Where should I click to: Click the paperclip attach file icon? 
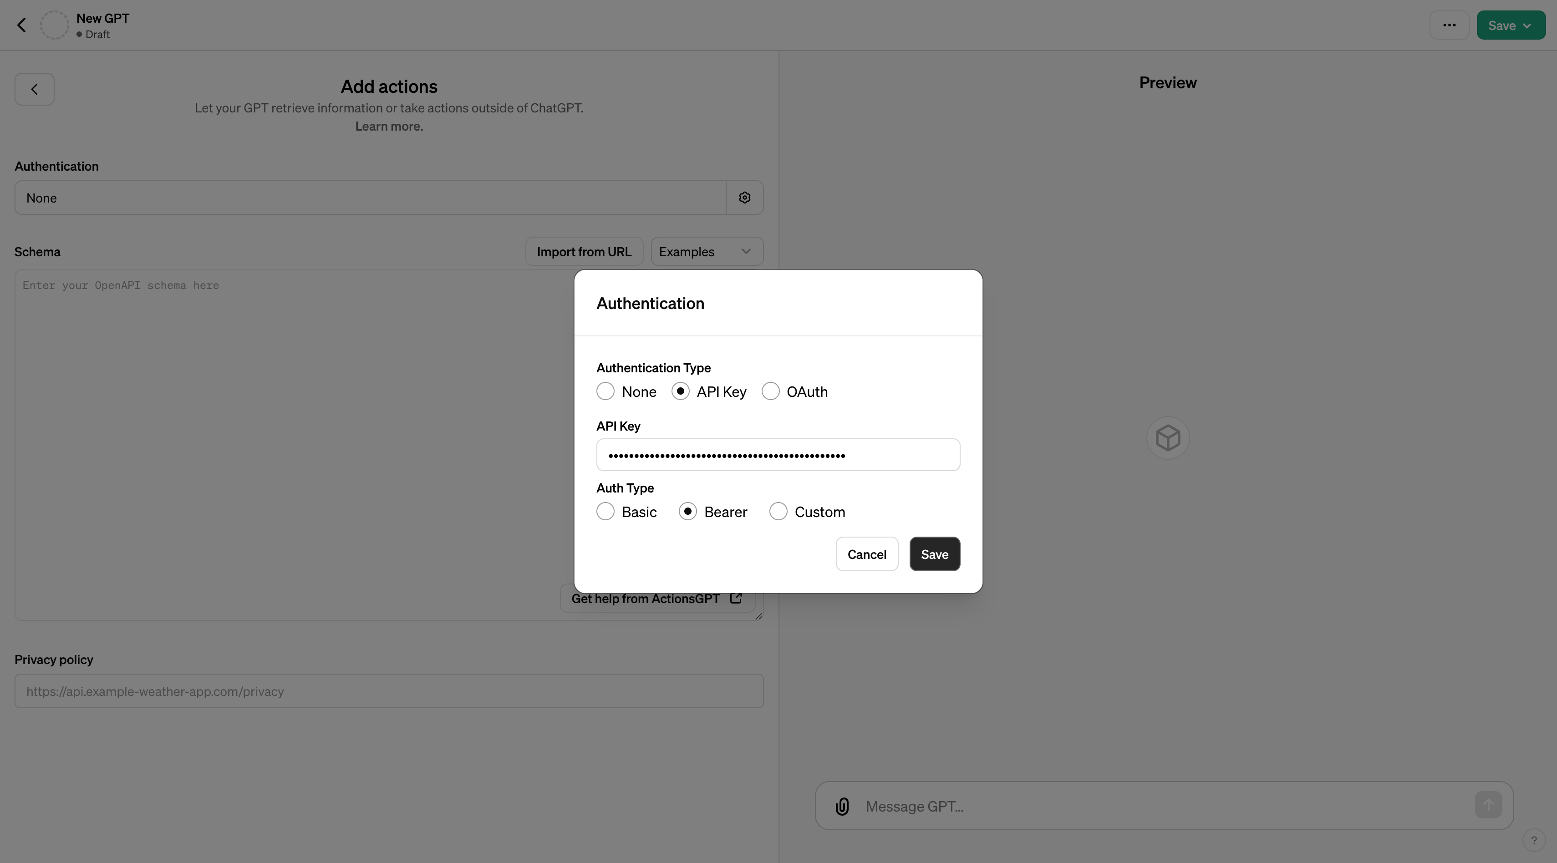842,806
